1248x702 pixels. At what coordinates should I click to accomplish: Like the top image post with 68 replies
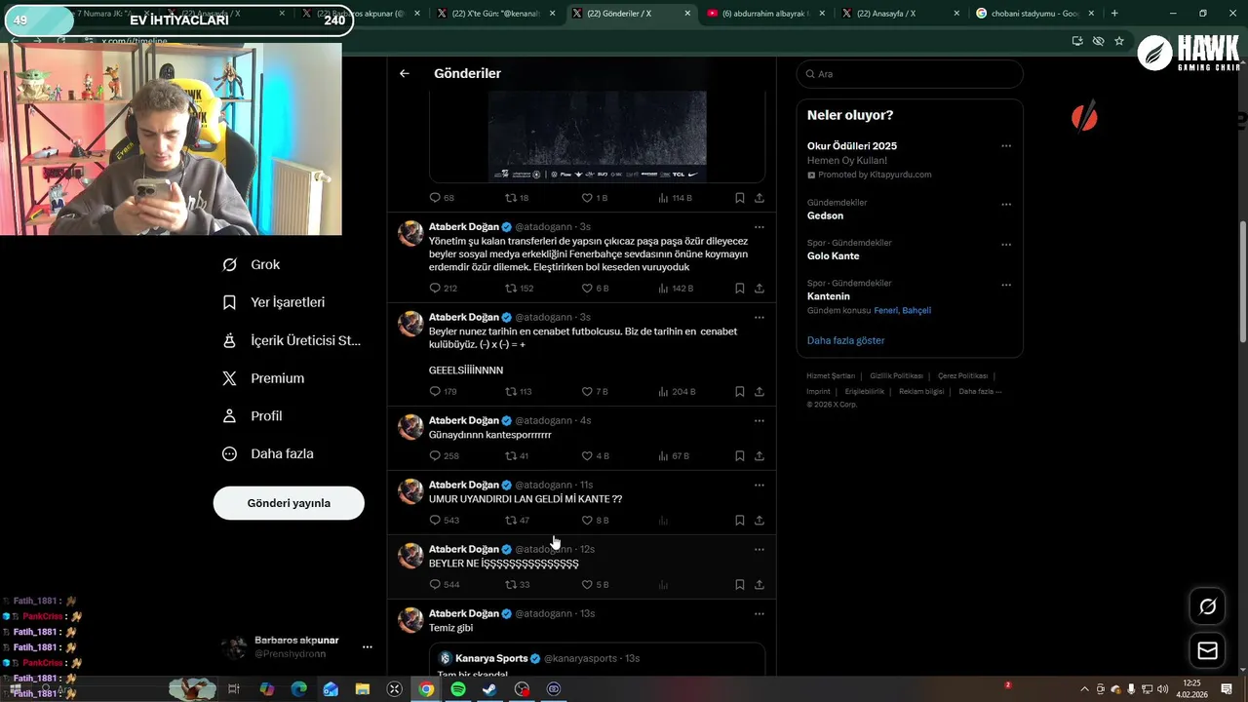click(x=587, y=197)
